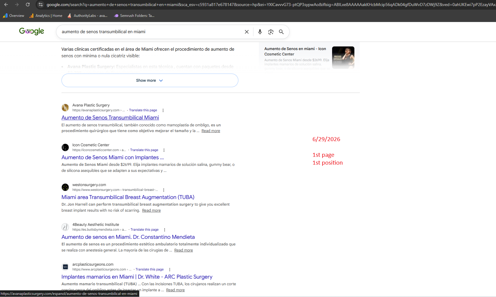The height and width of the screenshot is (297, 496).
Task: Reload the page with the refresh icon
Action: (x=28, y=5)
